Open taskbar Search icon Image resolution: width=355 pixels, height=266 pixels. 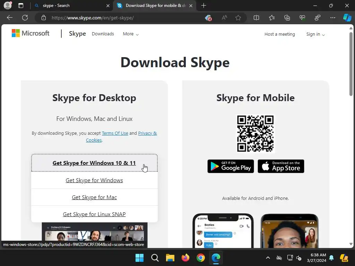[x=155, y=258]
